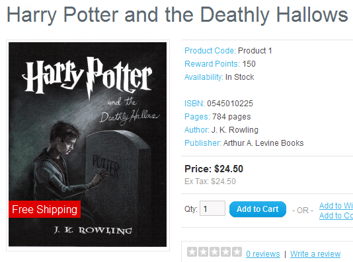Add the book to cart
Screen dimensions: 353x262
point(258,209)
